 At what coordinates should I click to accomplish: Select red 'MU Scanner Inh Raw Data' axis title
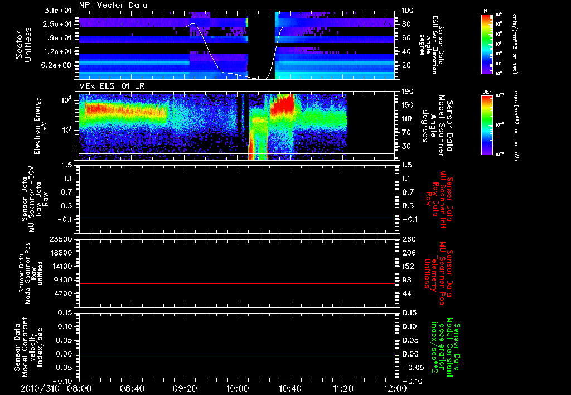pyautogui.click(x=439, y=199)
